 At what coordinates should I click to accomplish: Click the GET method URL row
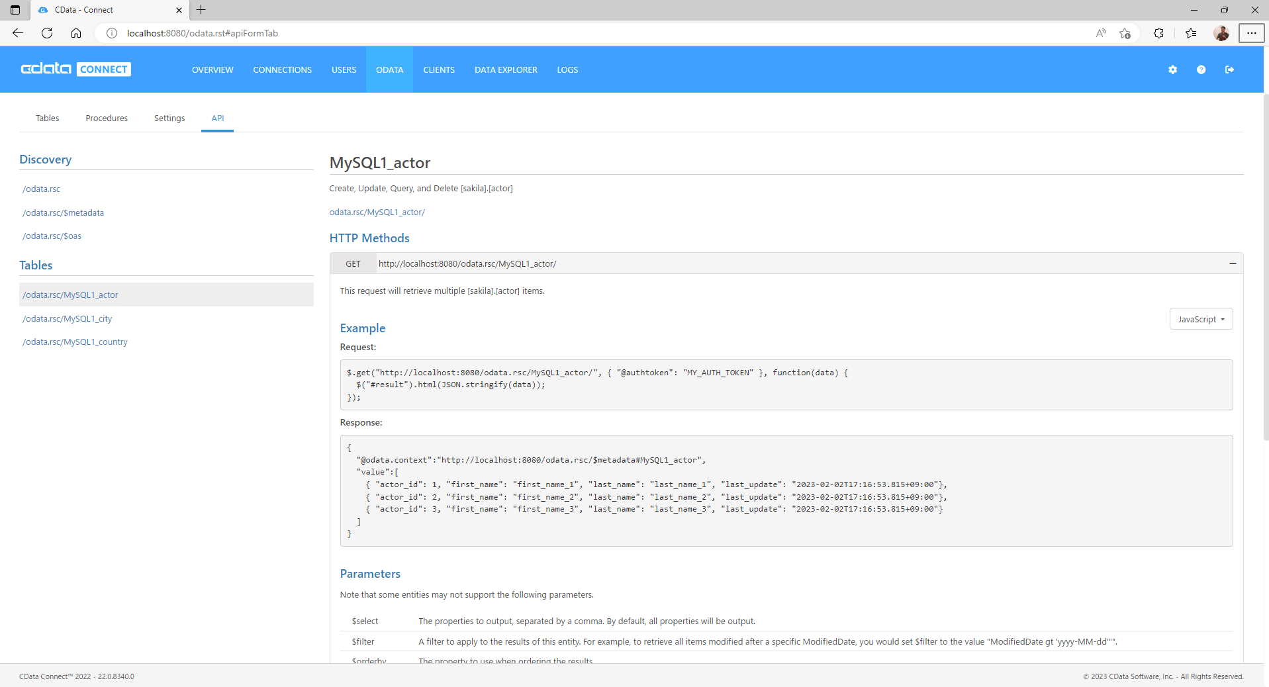786,263
